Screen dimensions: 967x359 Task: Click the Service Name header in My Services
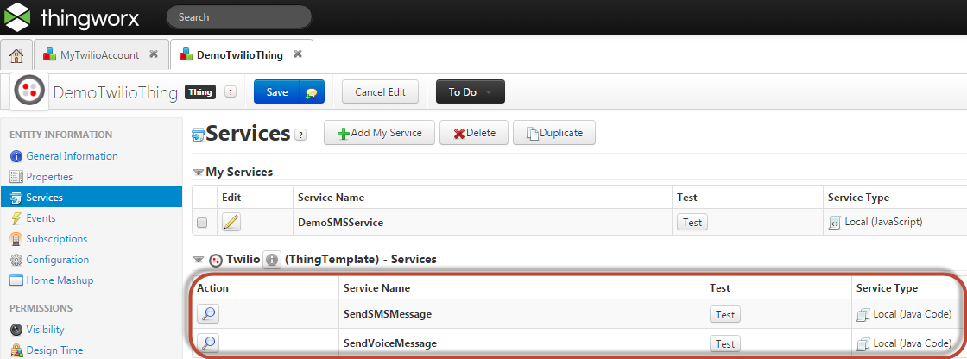click(x=332, y=198)
